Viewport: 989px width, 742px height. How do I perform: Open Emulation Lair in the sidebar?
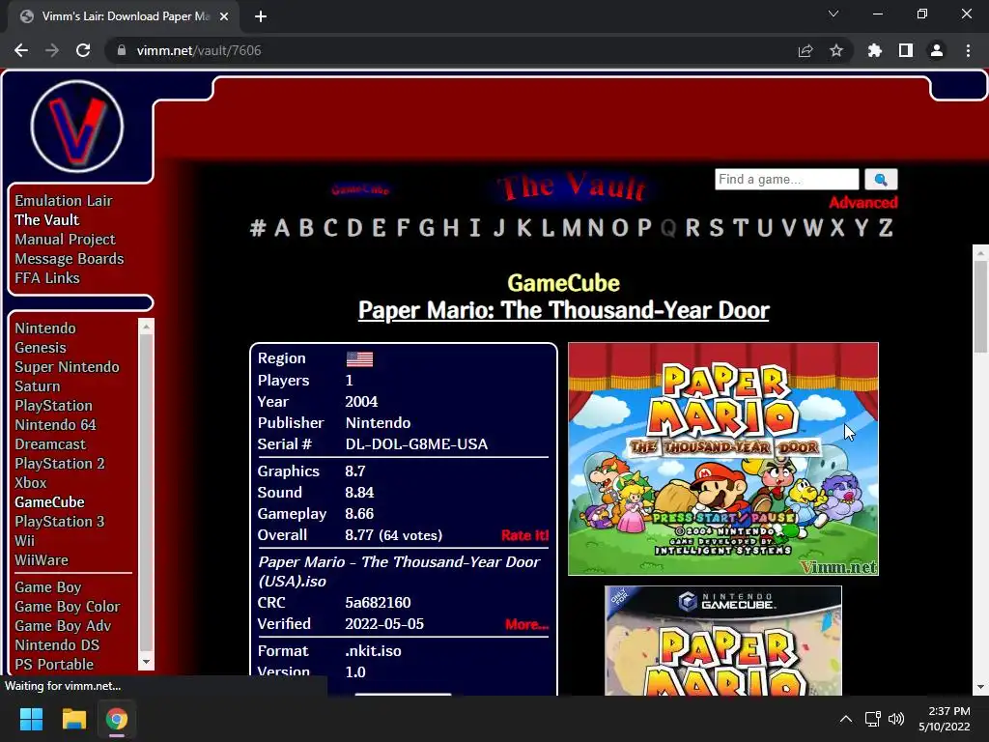pyautogui.click(x=64, y=201)
